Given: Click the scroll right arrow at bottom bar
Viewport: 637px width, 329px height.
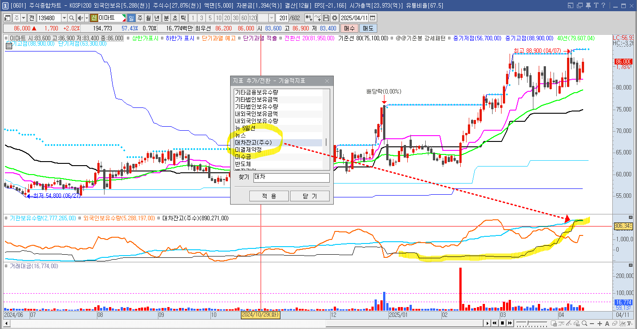Looking at the screenshot, I should point(487,323).
